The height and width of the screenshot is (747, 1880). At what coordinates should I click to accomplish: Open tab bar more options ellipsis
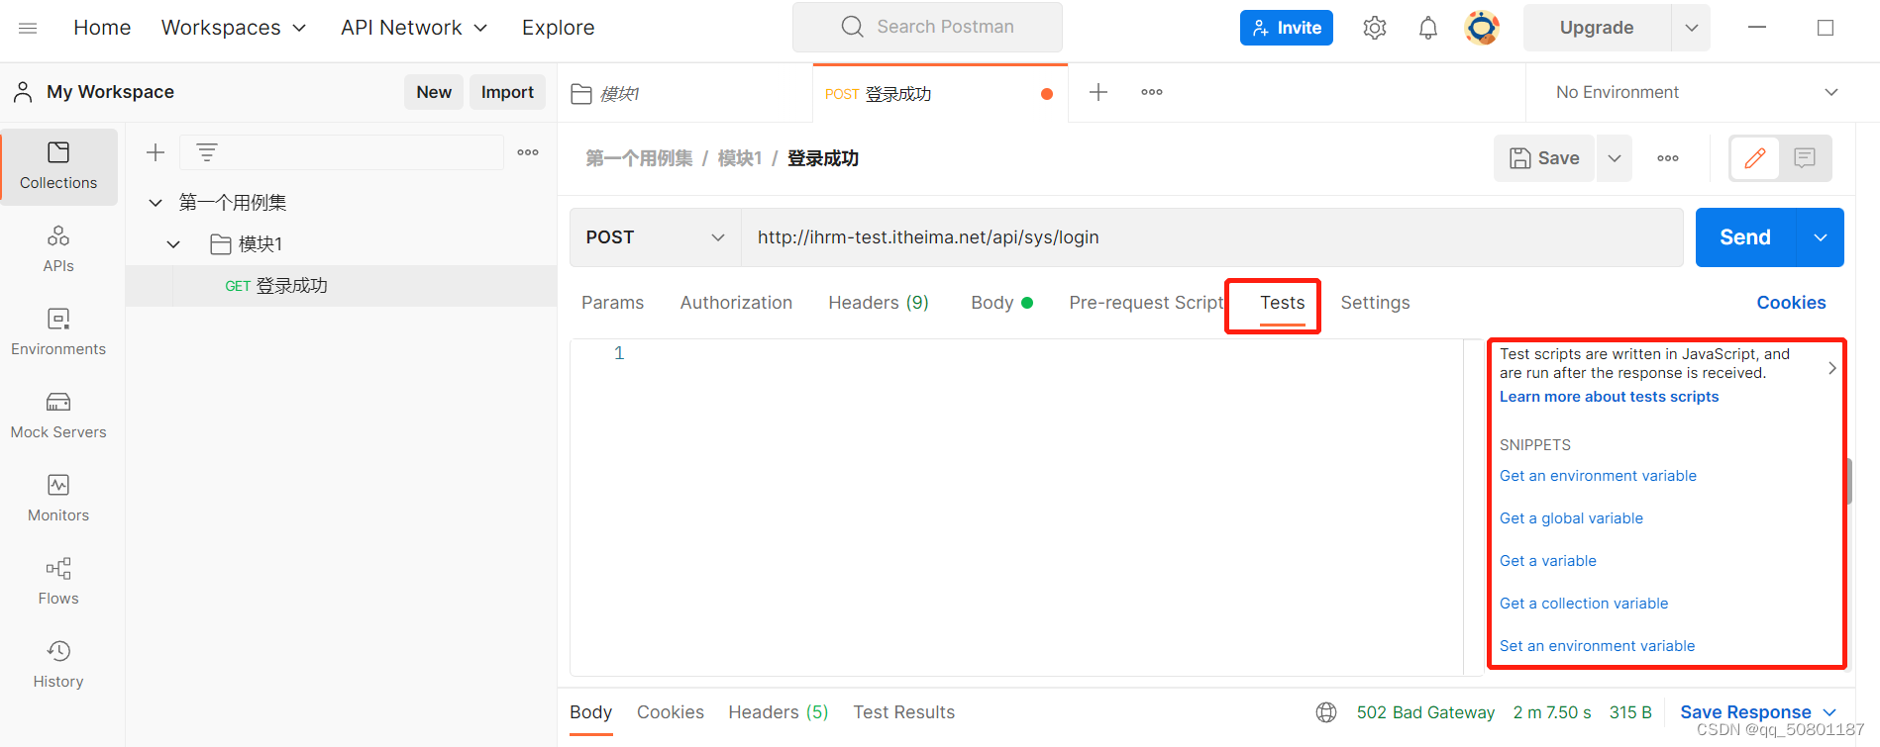pos(1152,92)
